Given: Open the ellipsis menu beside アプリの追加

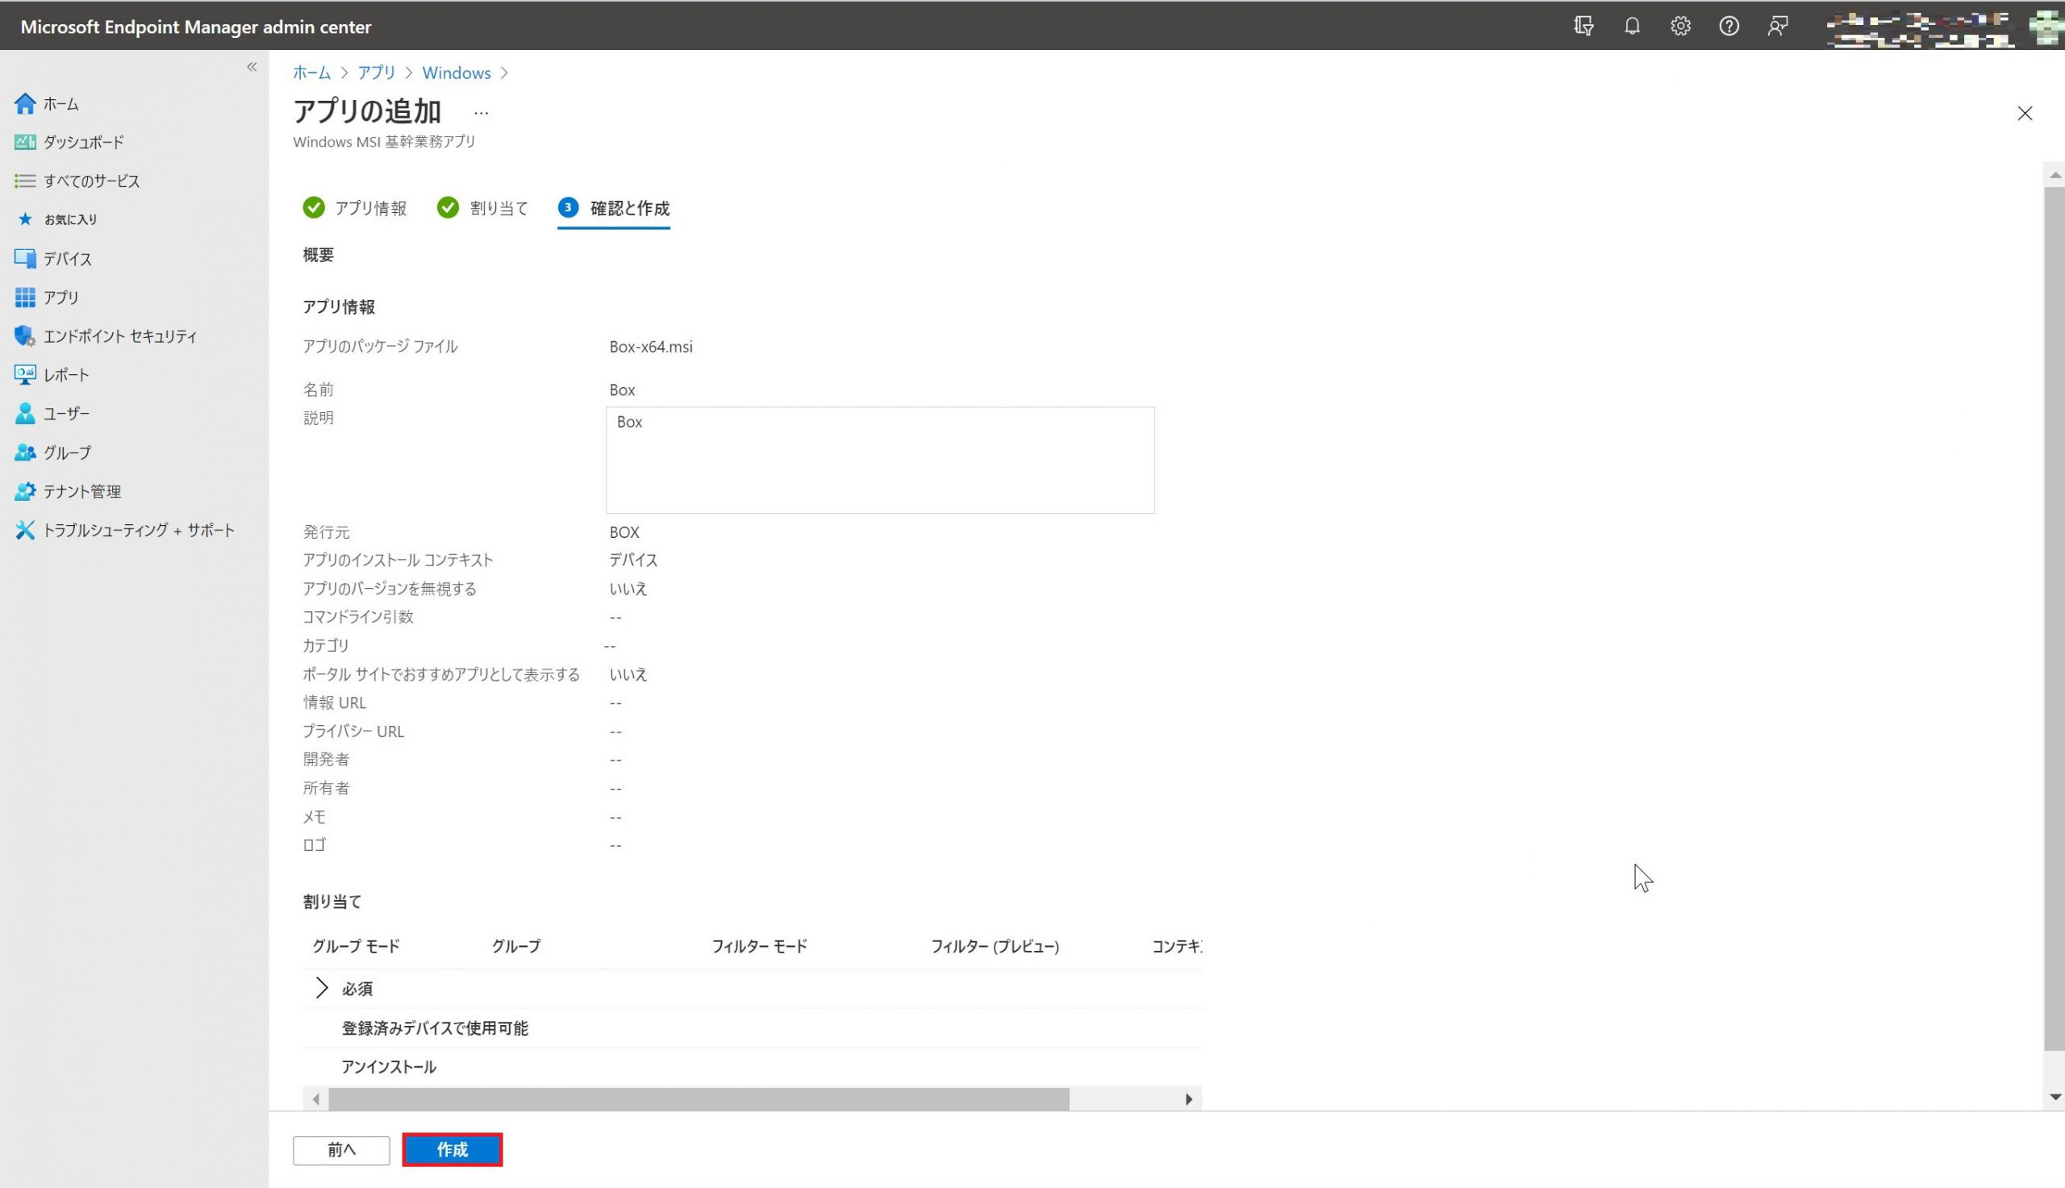Looking at the screenshot, I should [482, 113].
